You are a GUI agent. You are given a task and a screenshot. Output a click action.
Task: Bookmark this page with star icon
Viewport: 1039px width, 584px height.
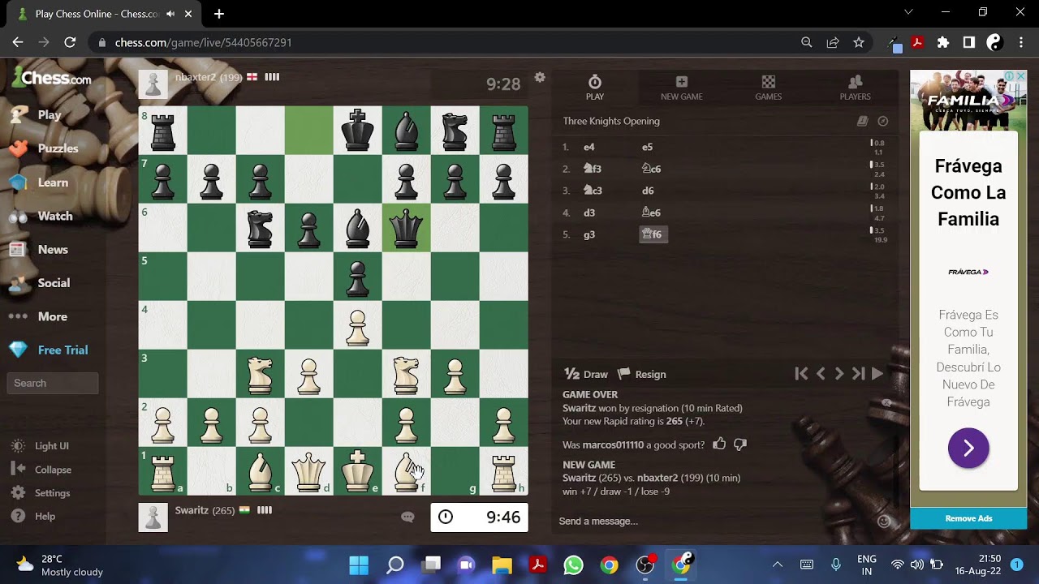pos(859,42)
